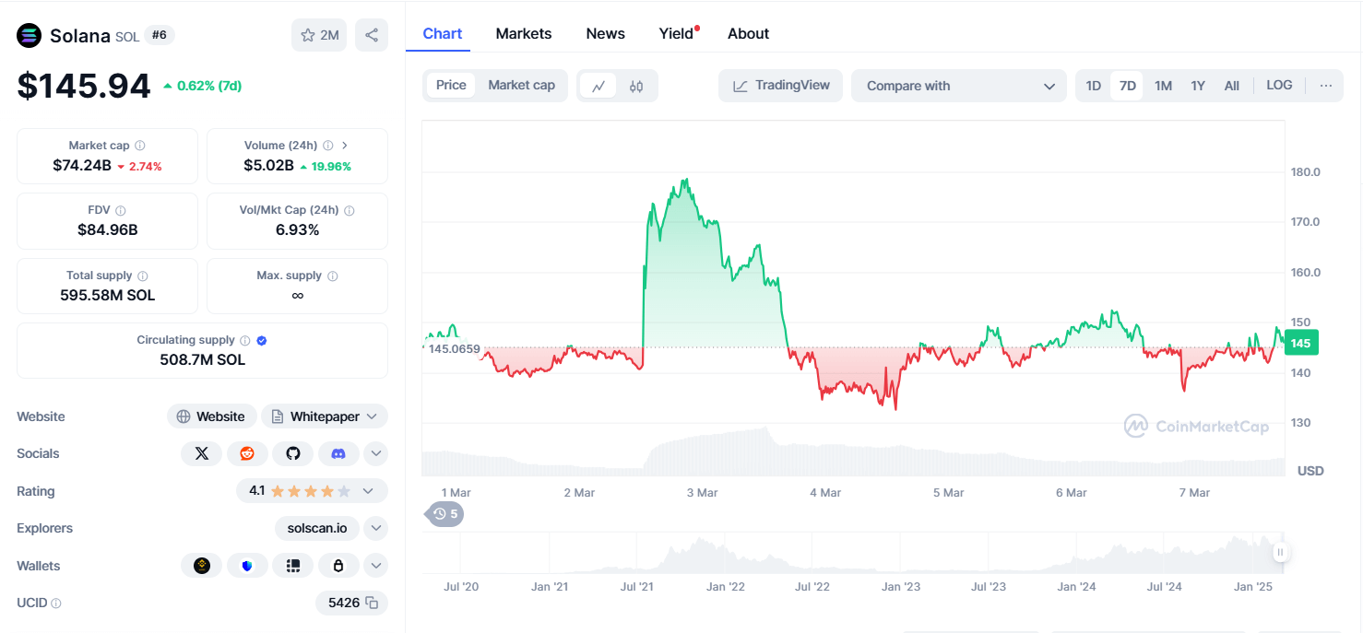Open the Solana Website link
Screen dimensions: 1363x633
[x=211, y=416]
